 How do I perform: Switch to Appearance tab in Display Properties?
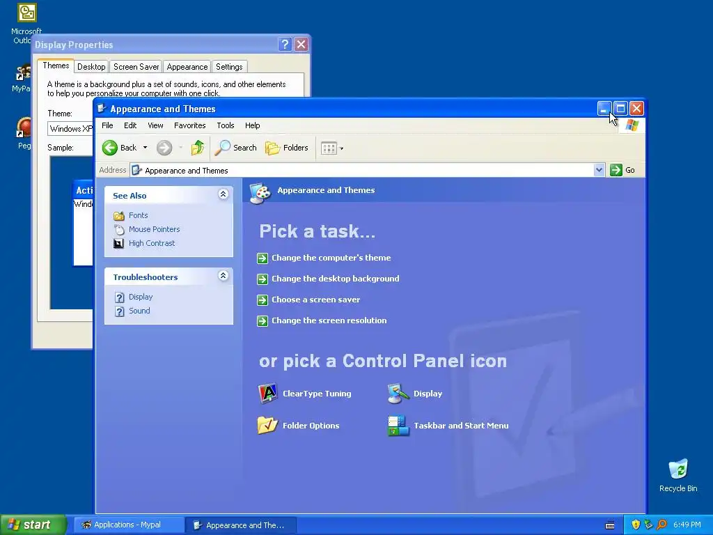coord(187,67)
